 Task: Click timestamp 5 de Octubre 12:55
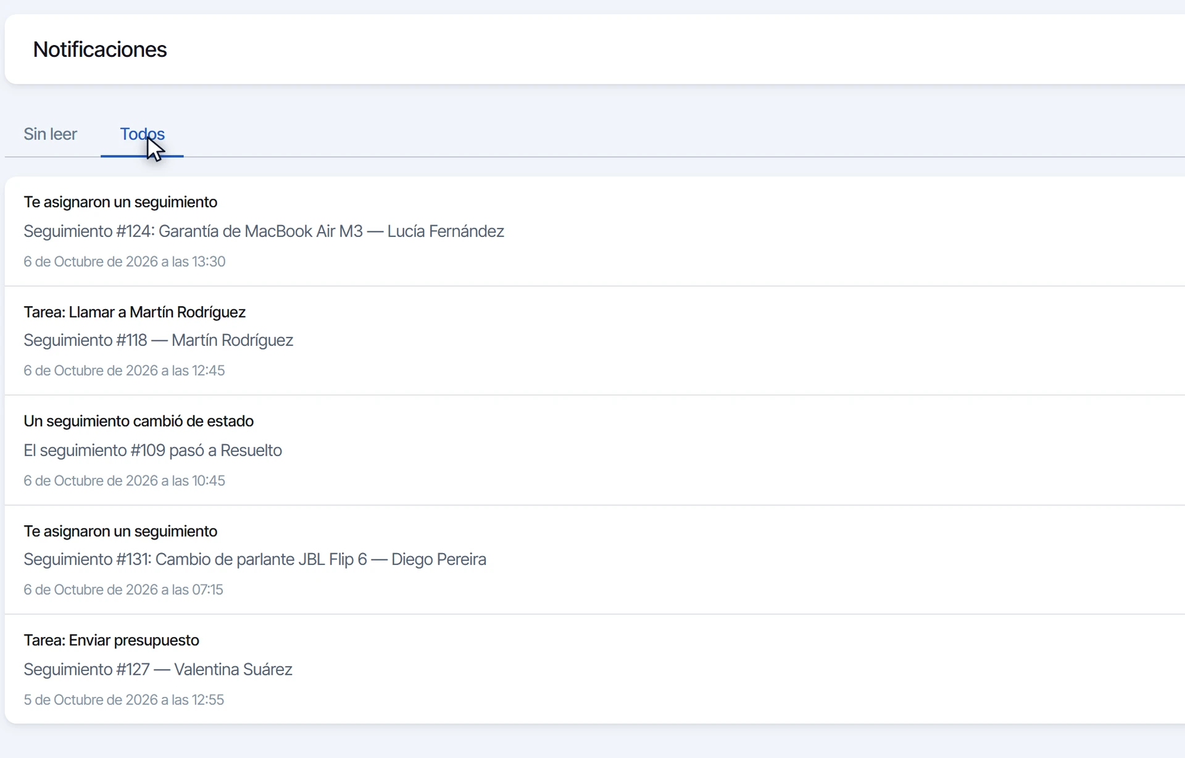click(123, 700)
